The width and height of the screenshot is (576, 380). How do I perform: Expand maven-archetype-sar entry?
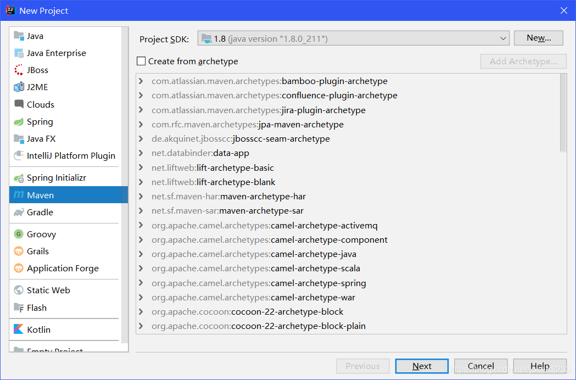point(141,210)
